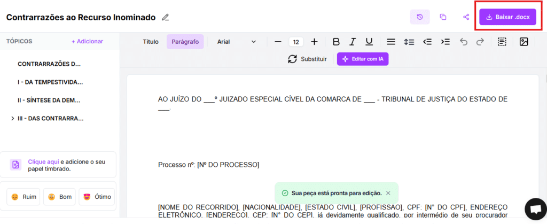Click the TÓPICOS sidebar header
The width and height of the screenshot is (547, 224).
(19, 41)
